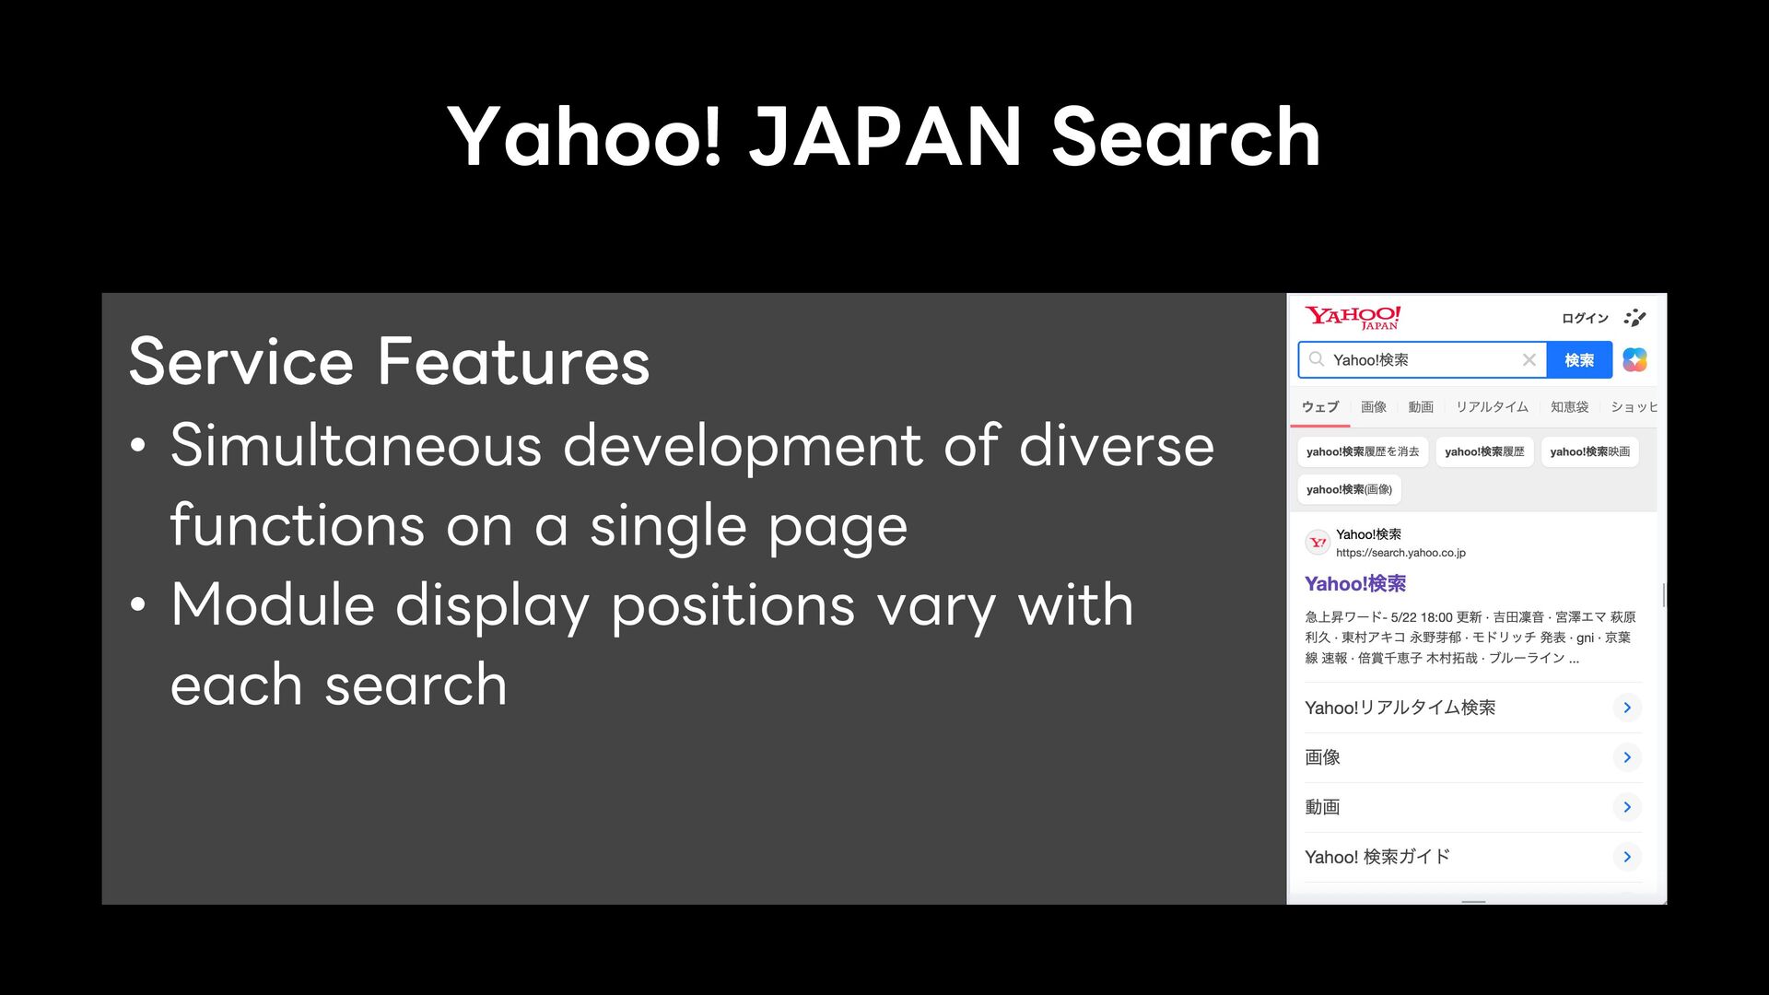Switch to the 画像 tab
The image size is (1769, 995).
1374,406
